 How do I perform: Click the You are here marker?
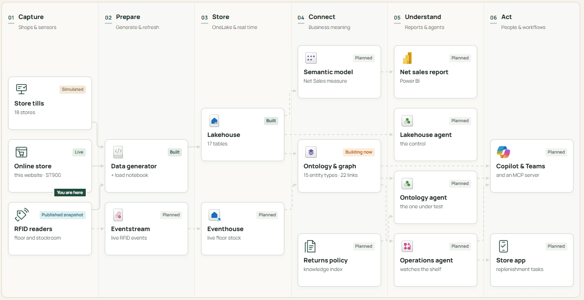coord(70,193)
